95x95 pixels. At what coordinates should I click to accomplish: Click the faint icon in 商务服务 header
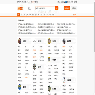pos(30,87)
